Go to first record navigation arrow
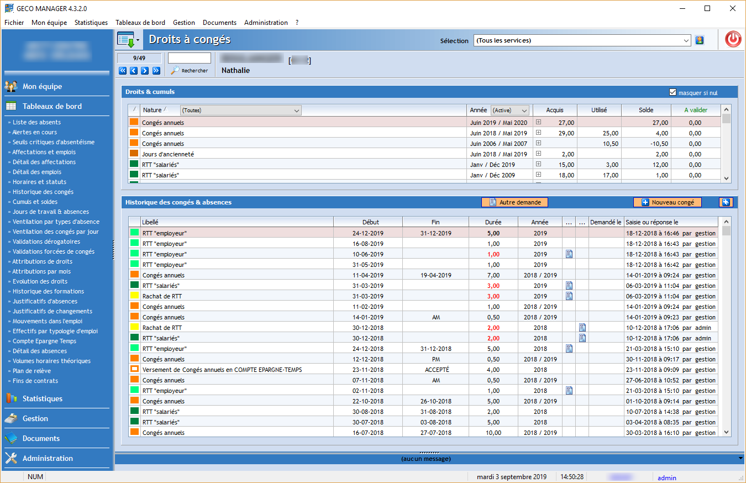 123,71
